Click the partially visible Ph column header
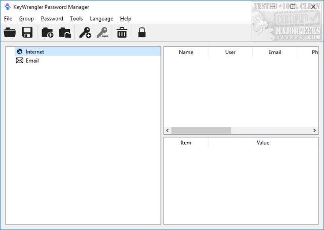Screen dimensions: 324x230 coord(308,52)
